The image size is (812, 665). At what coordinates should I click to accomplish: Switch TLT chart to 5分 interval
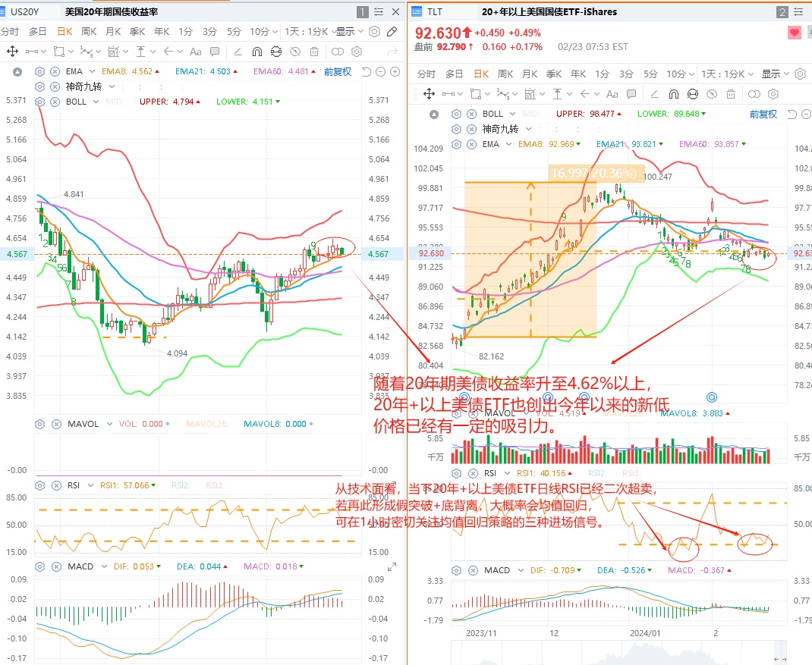pos(650,74)
